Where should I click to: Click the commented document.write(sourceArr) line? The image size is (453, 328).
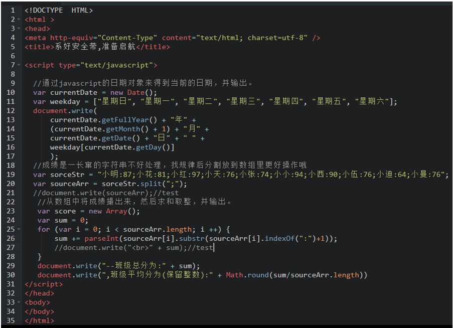(x=106, y=193)
